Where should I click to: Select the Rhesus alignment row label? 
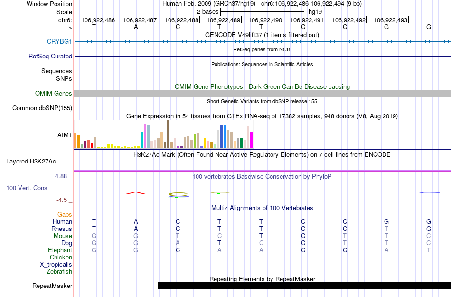click(x=62, y=229)
